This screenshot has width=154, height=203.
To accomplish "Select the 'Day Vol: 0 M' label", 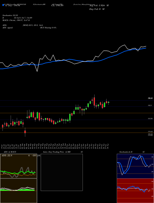I will click(x=97, y=9).
